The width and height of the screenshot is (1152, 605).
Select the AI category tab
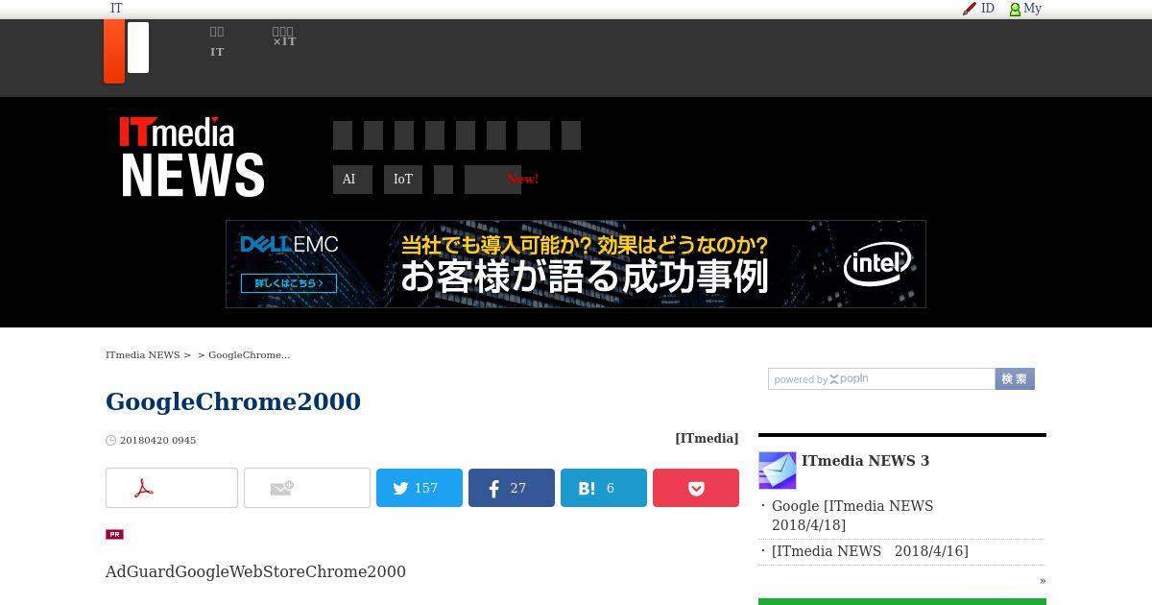352,180
